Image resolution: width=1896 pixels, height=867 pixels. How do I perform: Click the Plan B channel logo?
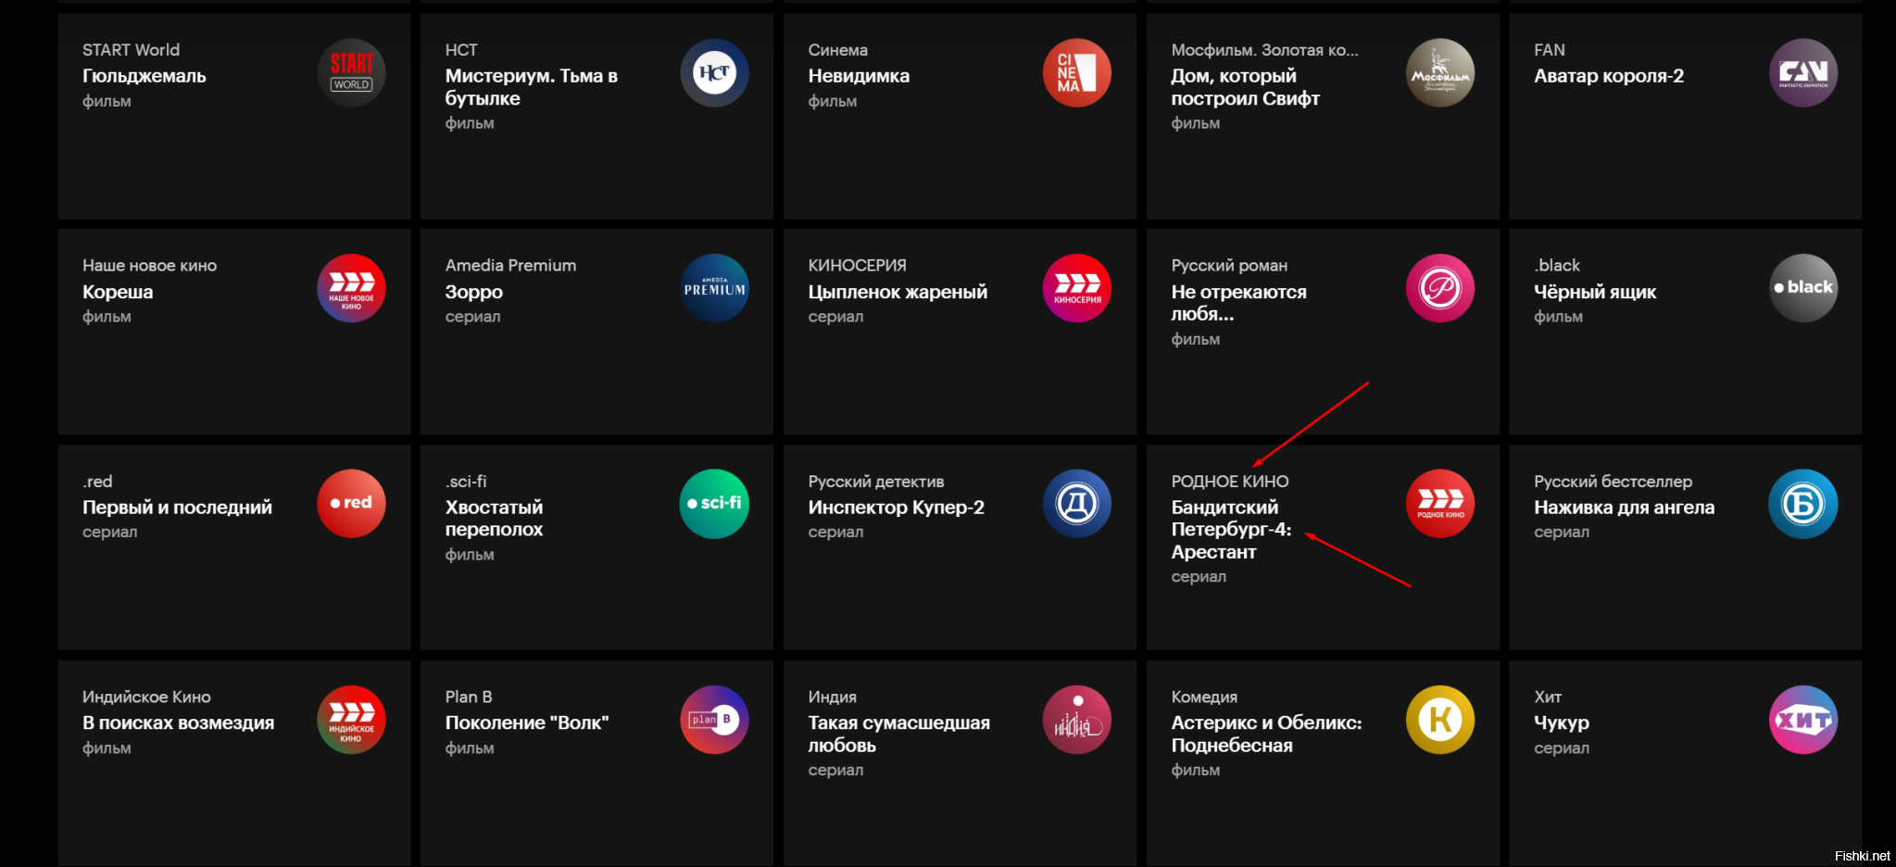pyautogui.click(x=714, y=719)
